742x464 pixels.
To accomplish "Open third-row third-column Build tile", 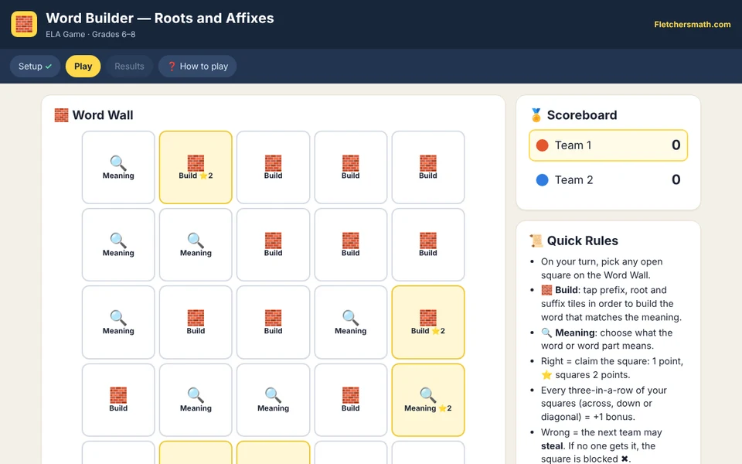I will coord(273,322).
